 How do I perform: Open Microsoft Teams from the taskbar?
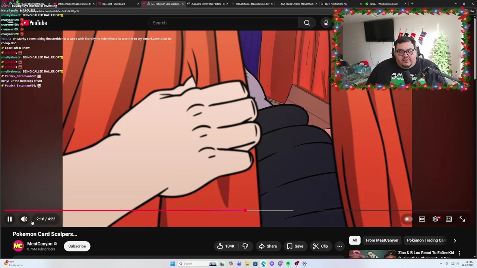pyautogui.click(x=239, y=264)
